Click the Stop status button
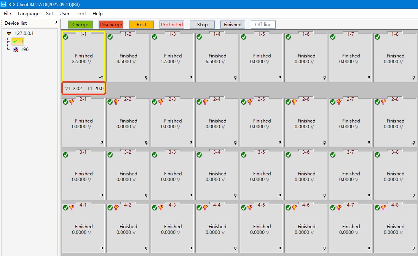Viewport: 418px width, 256px height. coord(202,25)
